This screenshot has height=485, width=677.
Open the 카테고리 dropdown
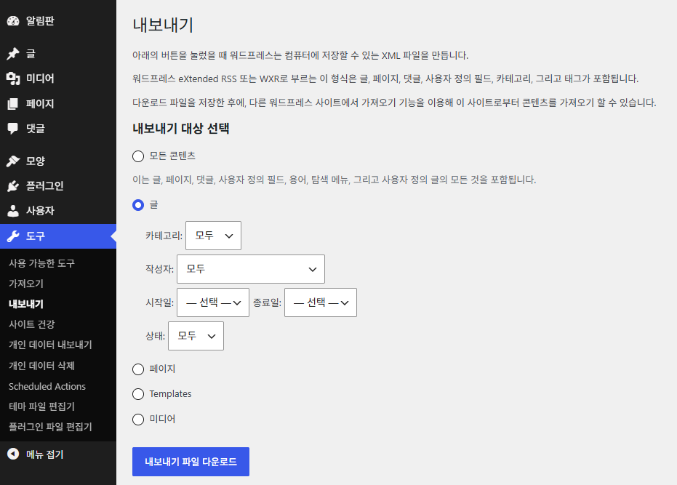213,236
